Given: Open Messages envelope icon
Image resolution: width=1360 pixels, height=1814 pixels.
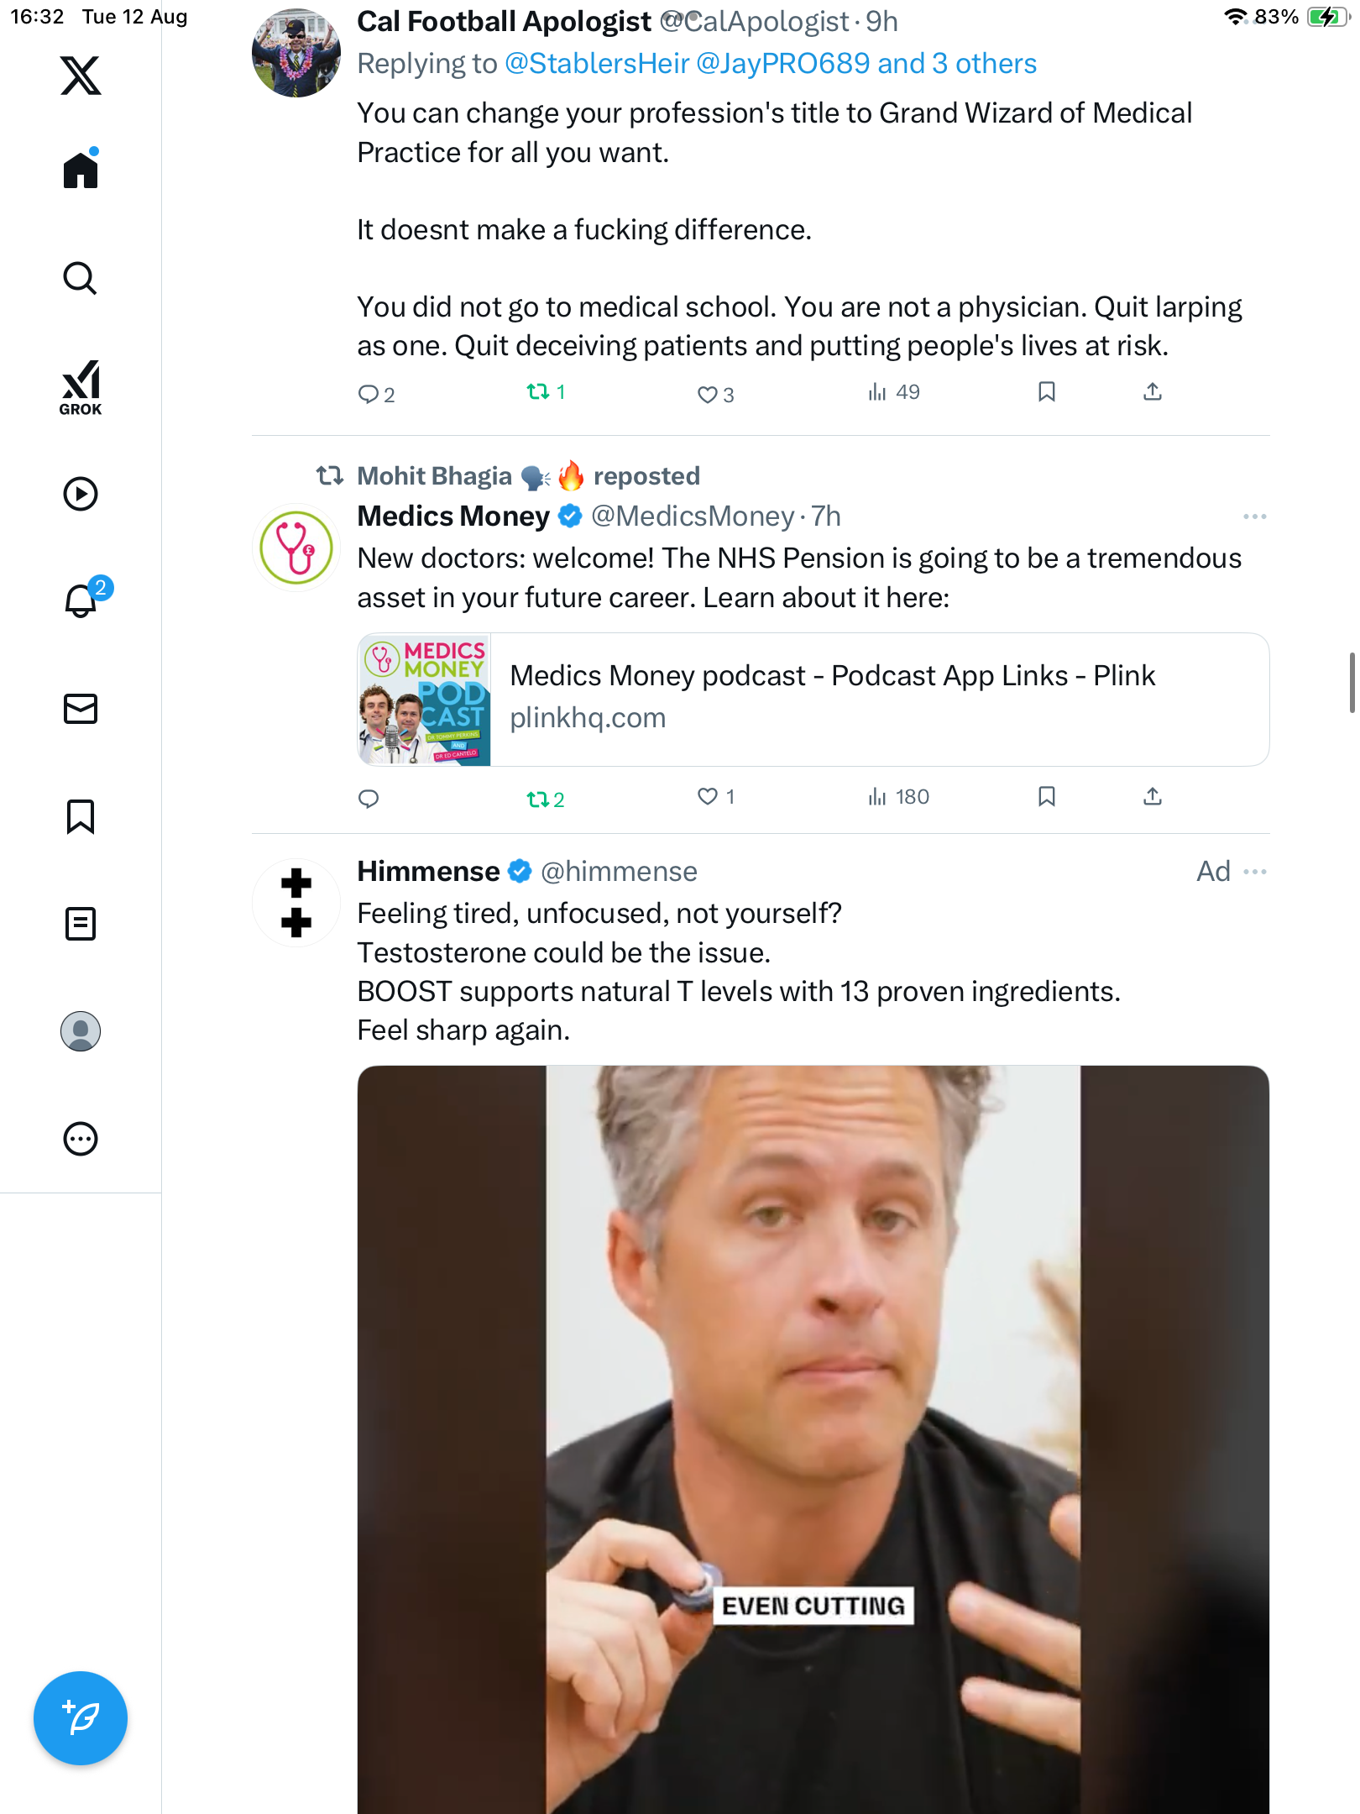Looking at the screenshot, I should point(81,709).
